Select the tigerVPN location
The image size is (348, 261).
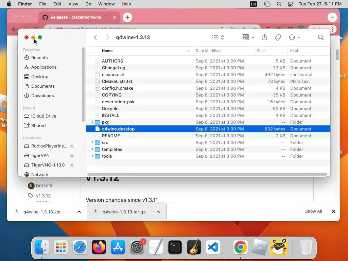coord(40,156)
